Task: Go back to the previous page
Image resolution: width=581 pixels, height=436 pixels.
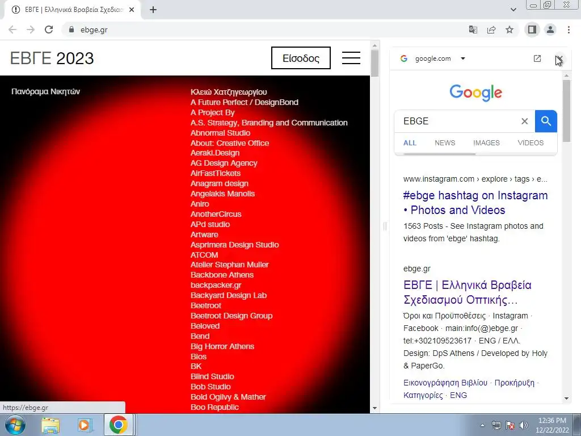Action: [12, 30]
